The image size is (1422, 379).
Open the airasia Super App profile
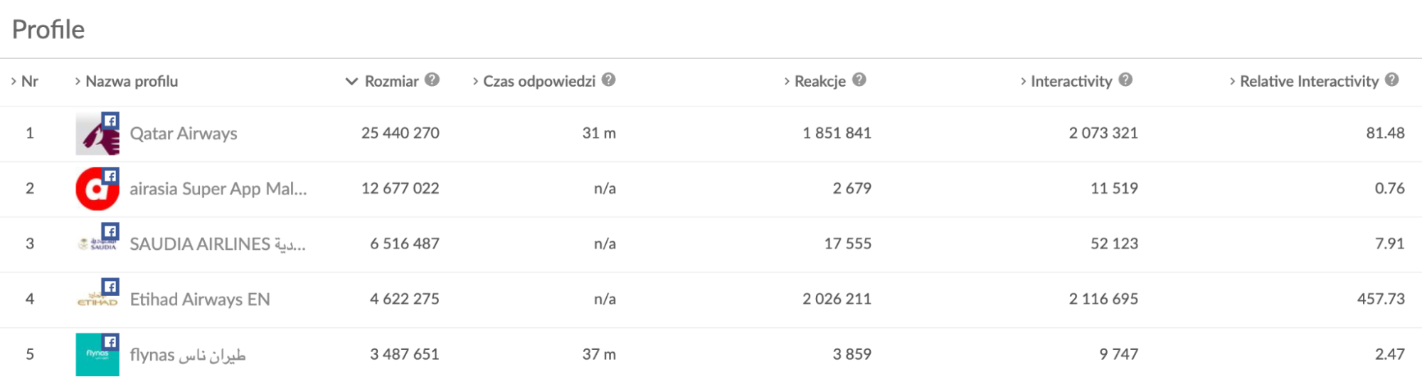tap(218, 189)
